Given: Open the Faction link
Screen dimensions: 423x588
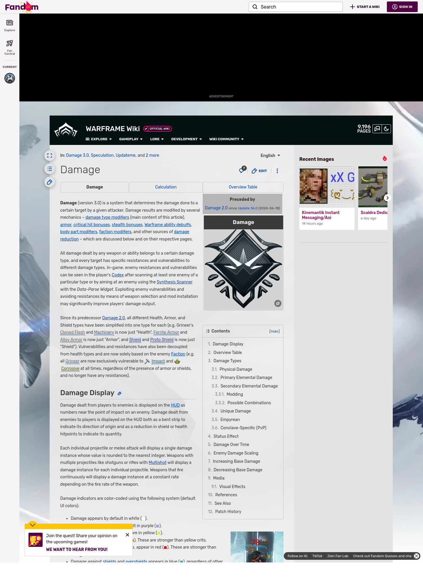Looking at the screenshot, I should coord(178,354).
